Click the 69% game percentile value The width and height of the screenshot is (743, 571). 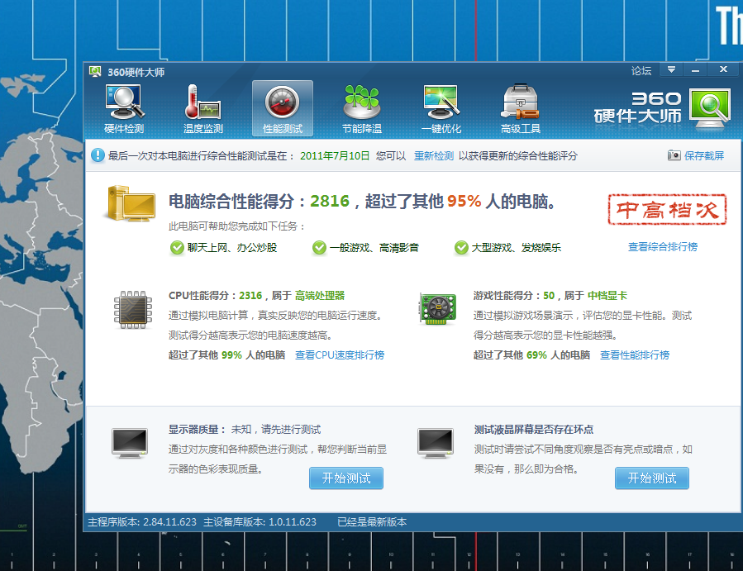536,355
